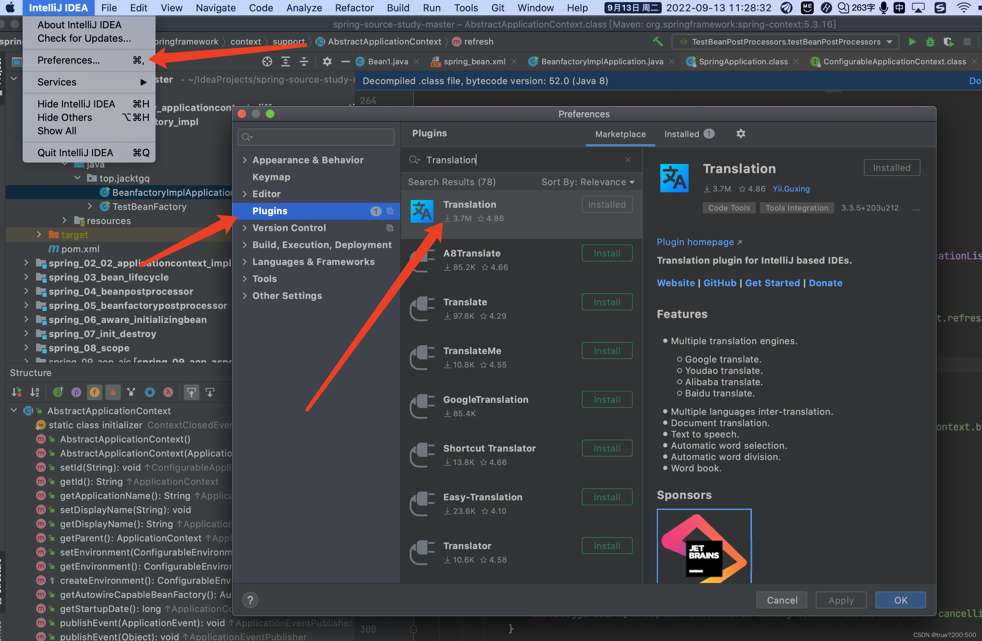Click the Translation plugin icon in results
Screen dimensions: 982x641
(x=422, y=211)
